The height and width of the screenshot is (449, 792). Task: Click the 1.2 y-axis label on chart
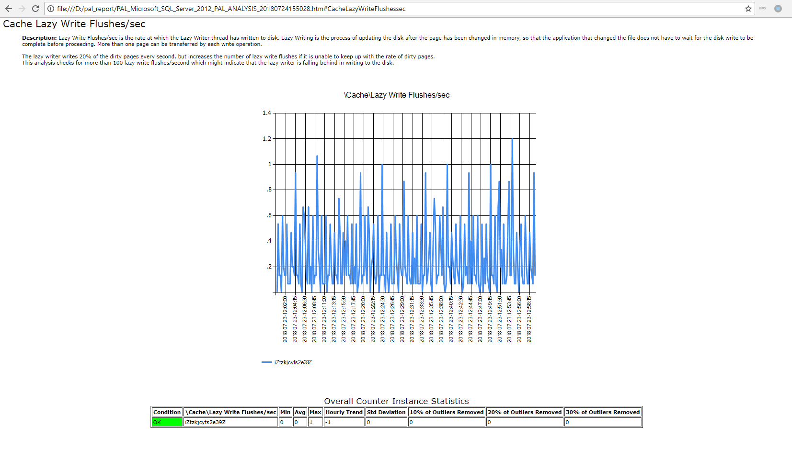coord(267,139)
